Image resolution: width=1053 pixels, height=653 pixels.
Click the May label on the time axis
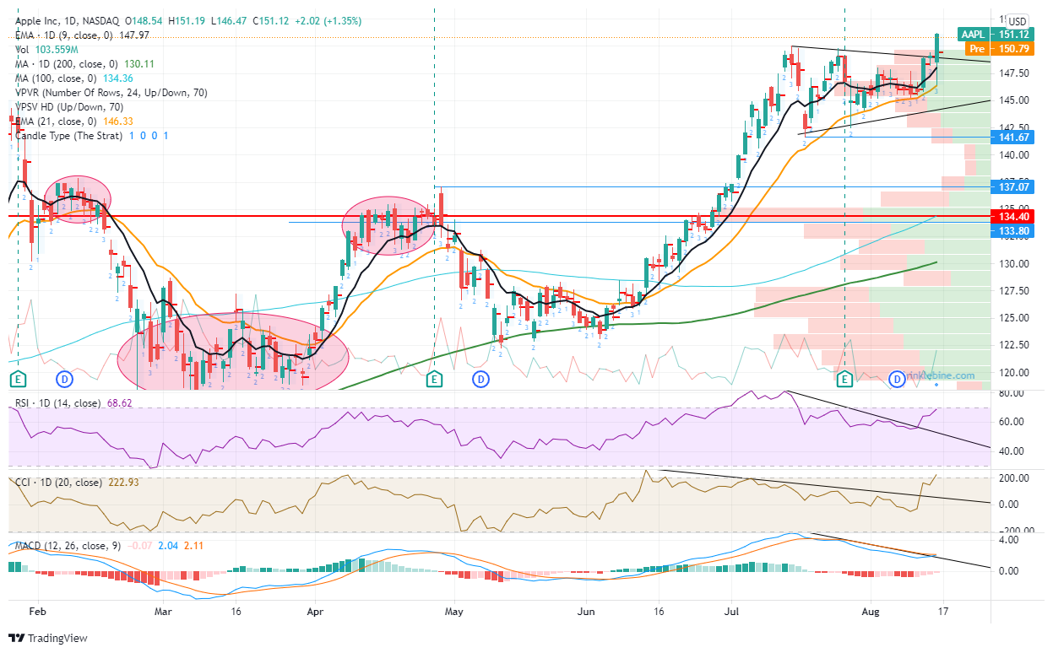[x=454, y=610]
